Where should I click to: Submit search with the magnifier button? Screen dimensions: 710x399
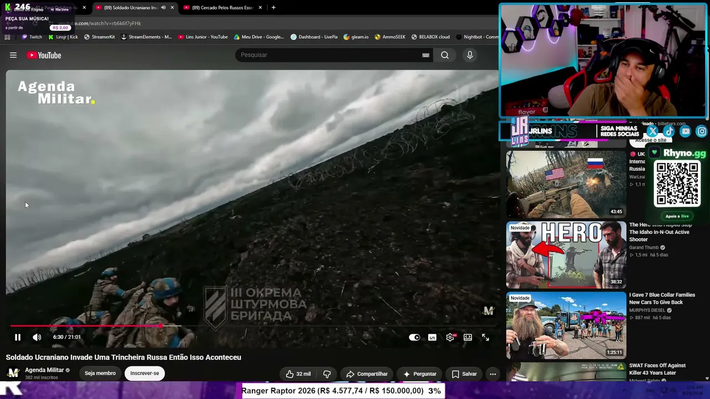(x=445, y=55)
